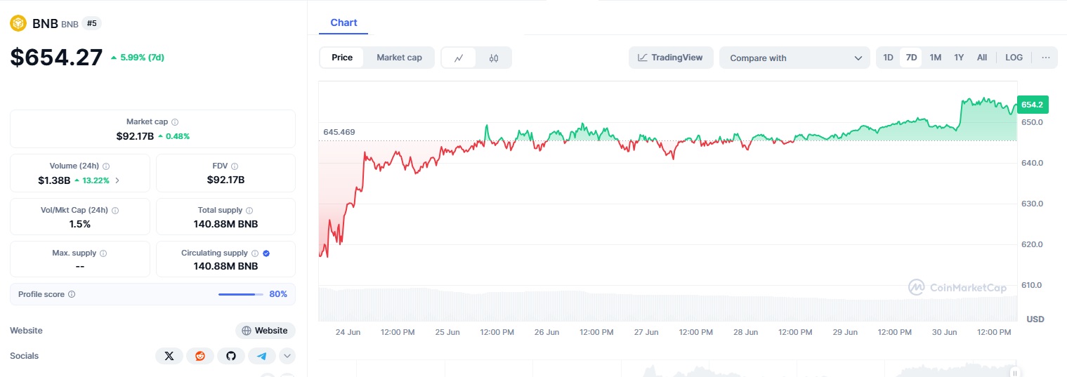This screenshot has width=1067, height=377.
Task: Click the verified badge beside Circulating supply
Action: (x=266, y=253)
